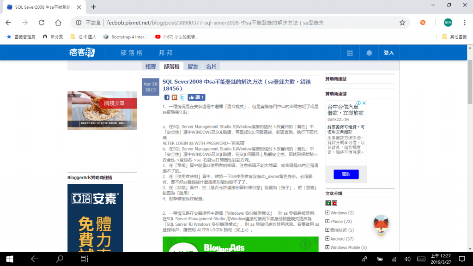Open the 閱讀文章 ad thumbnail
This screenshot has height=266, width=473.
(102, 110)
